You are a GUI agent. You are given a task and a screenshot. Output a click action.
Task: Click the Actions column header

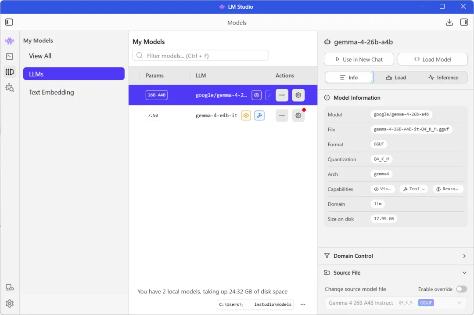[284, 76]
